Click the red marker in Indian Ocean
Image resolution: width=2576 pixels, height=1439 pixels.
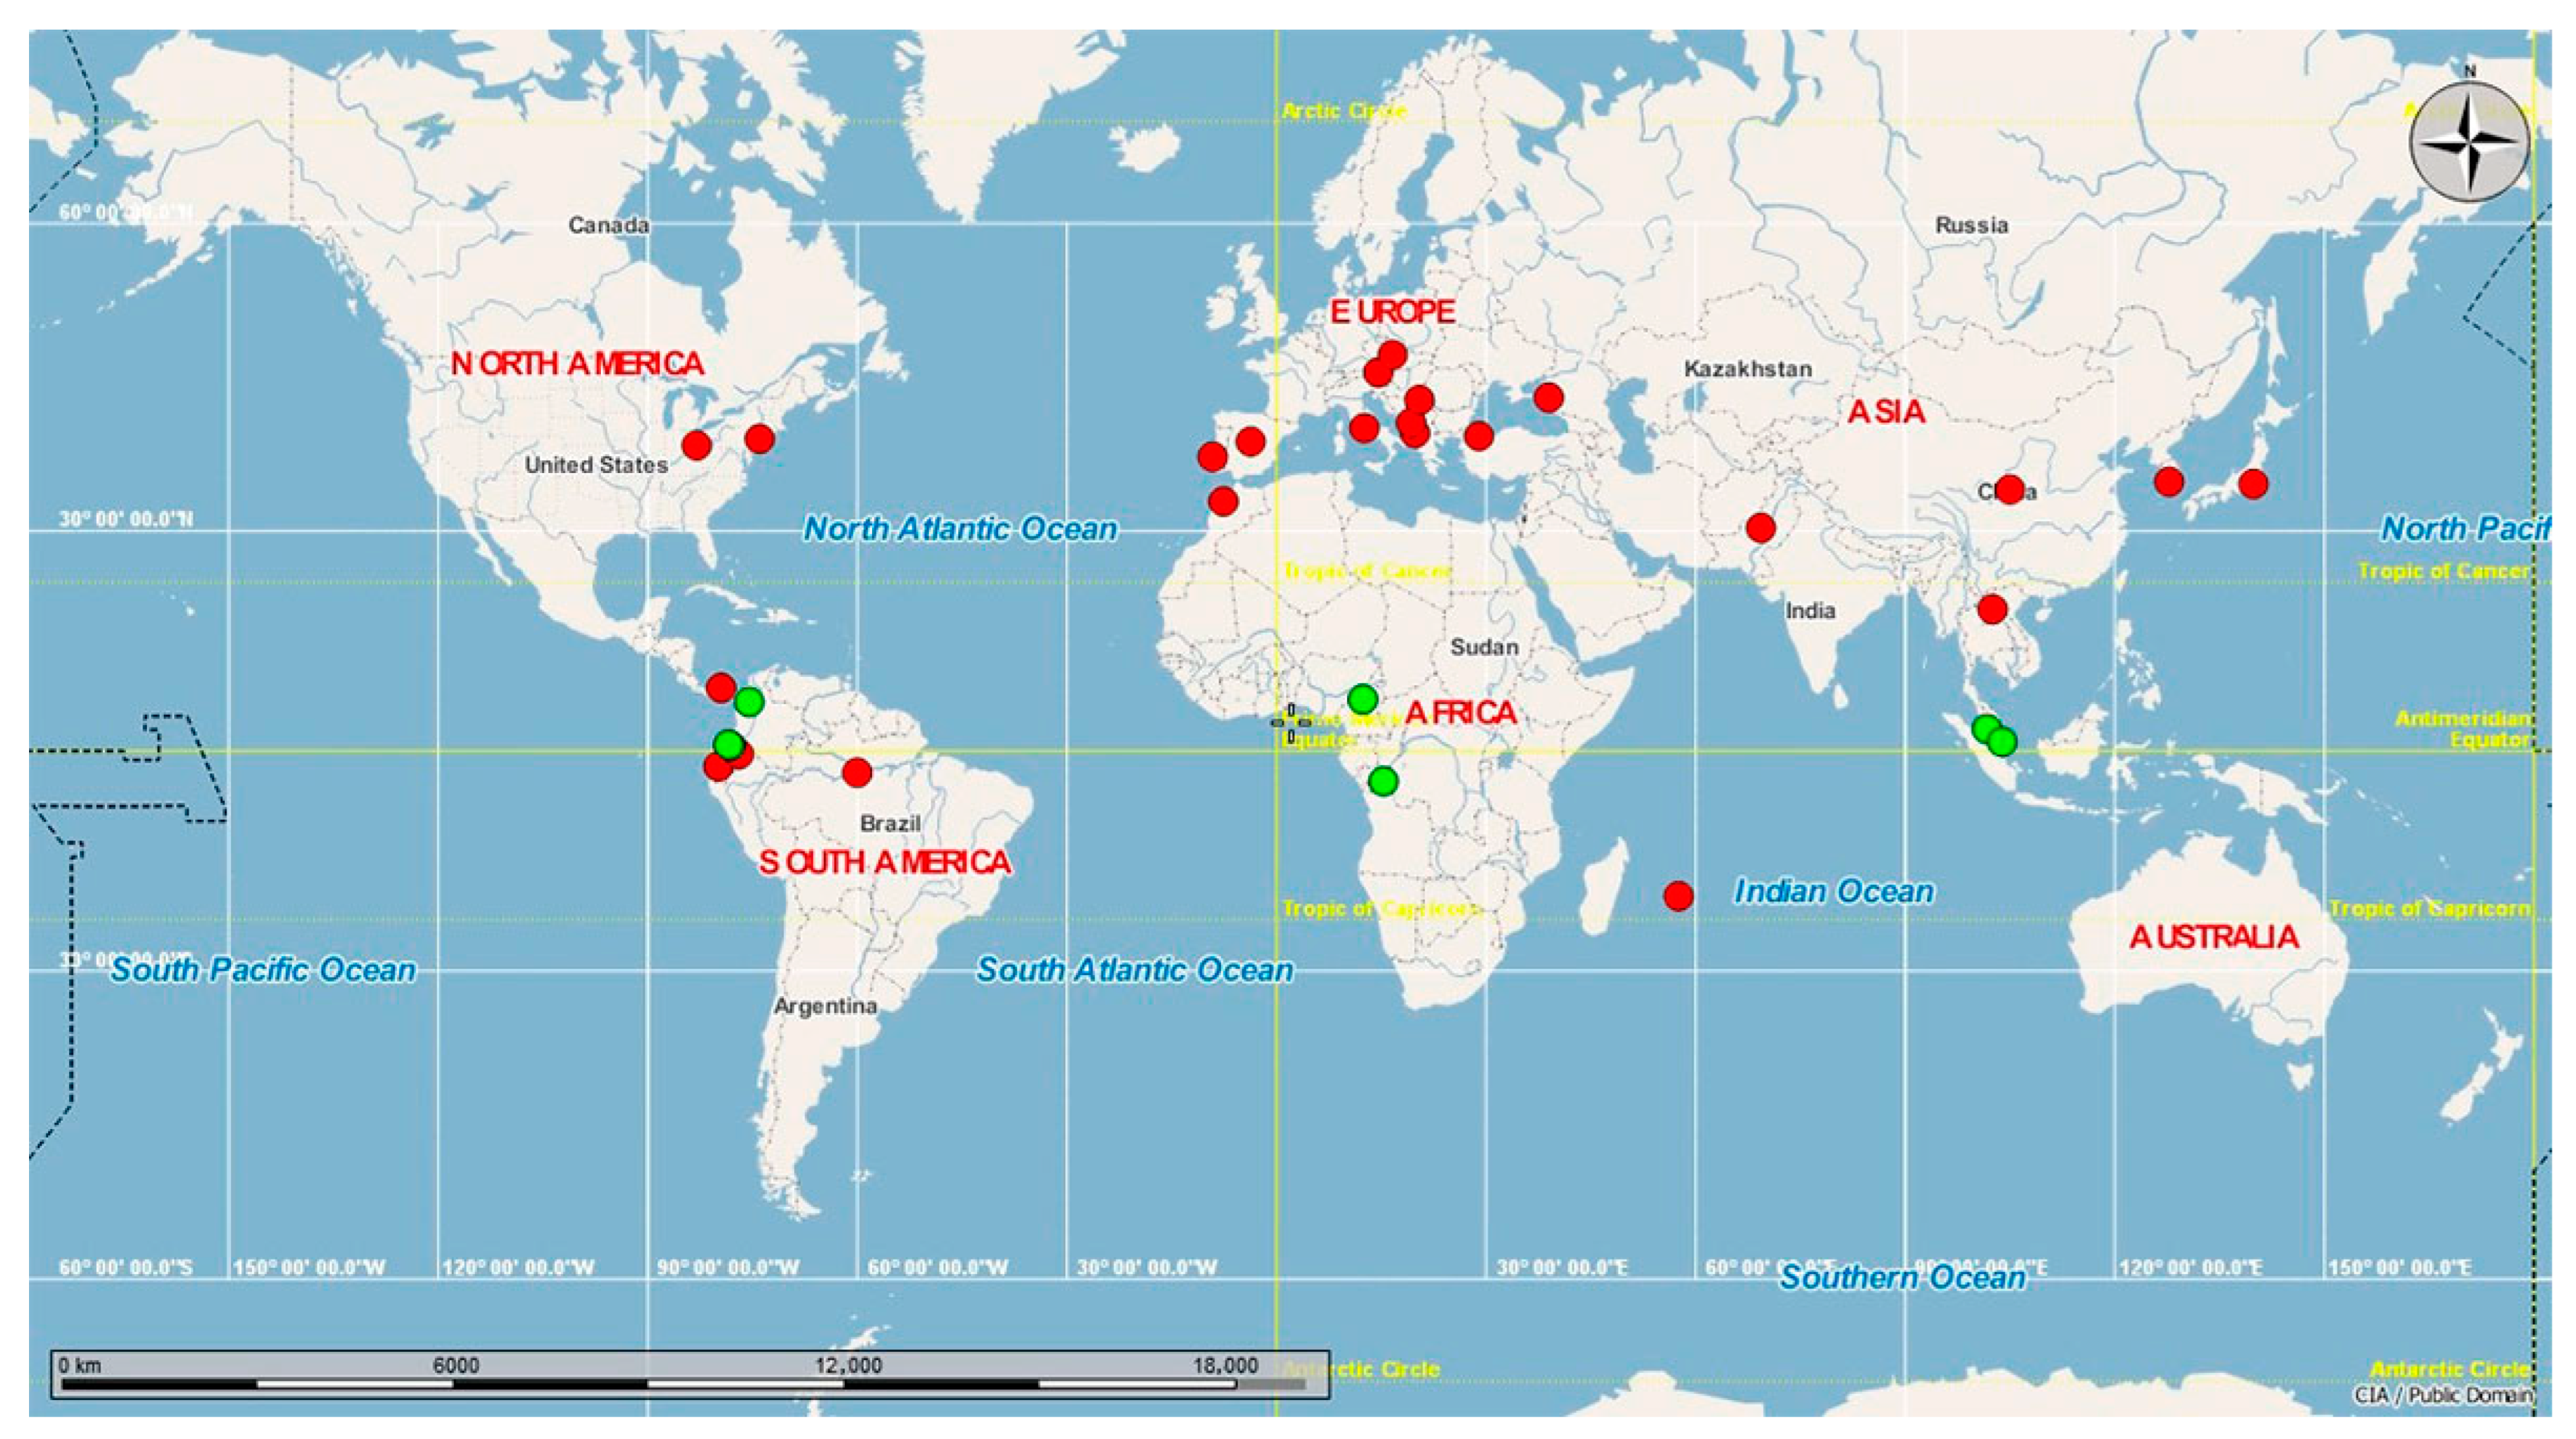(1678, 895)
